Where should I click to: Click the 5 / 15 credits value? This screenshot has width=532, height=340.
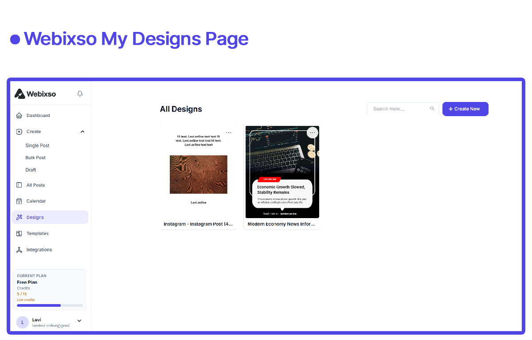(22, 294)
